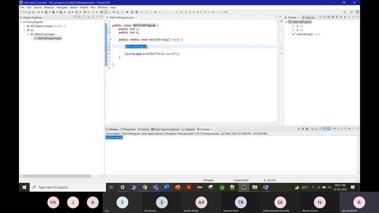This screenshot has width=379, height=213.
Task: Open the notification center icon in taskbar
Action: pos(353,187)
